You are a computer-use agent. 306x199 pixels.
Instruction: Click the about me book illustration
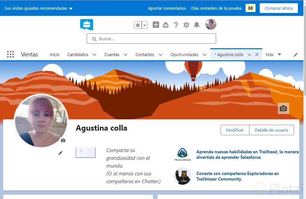[x=85, y=152]
